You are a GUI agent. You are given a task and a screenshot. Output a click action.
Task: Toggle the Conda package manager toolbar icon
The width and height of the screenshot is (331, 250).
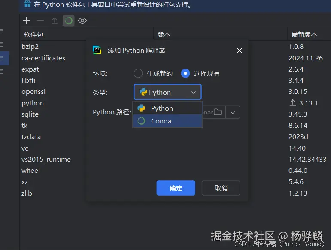tap(69, 21)
